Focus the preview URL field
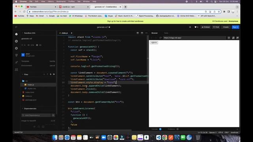 point(194,38)
